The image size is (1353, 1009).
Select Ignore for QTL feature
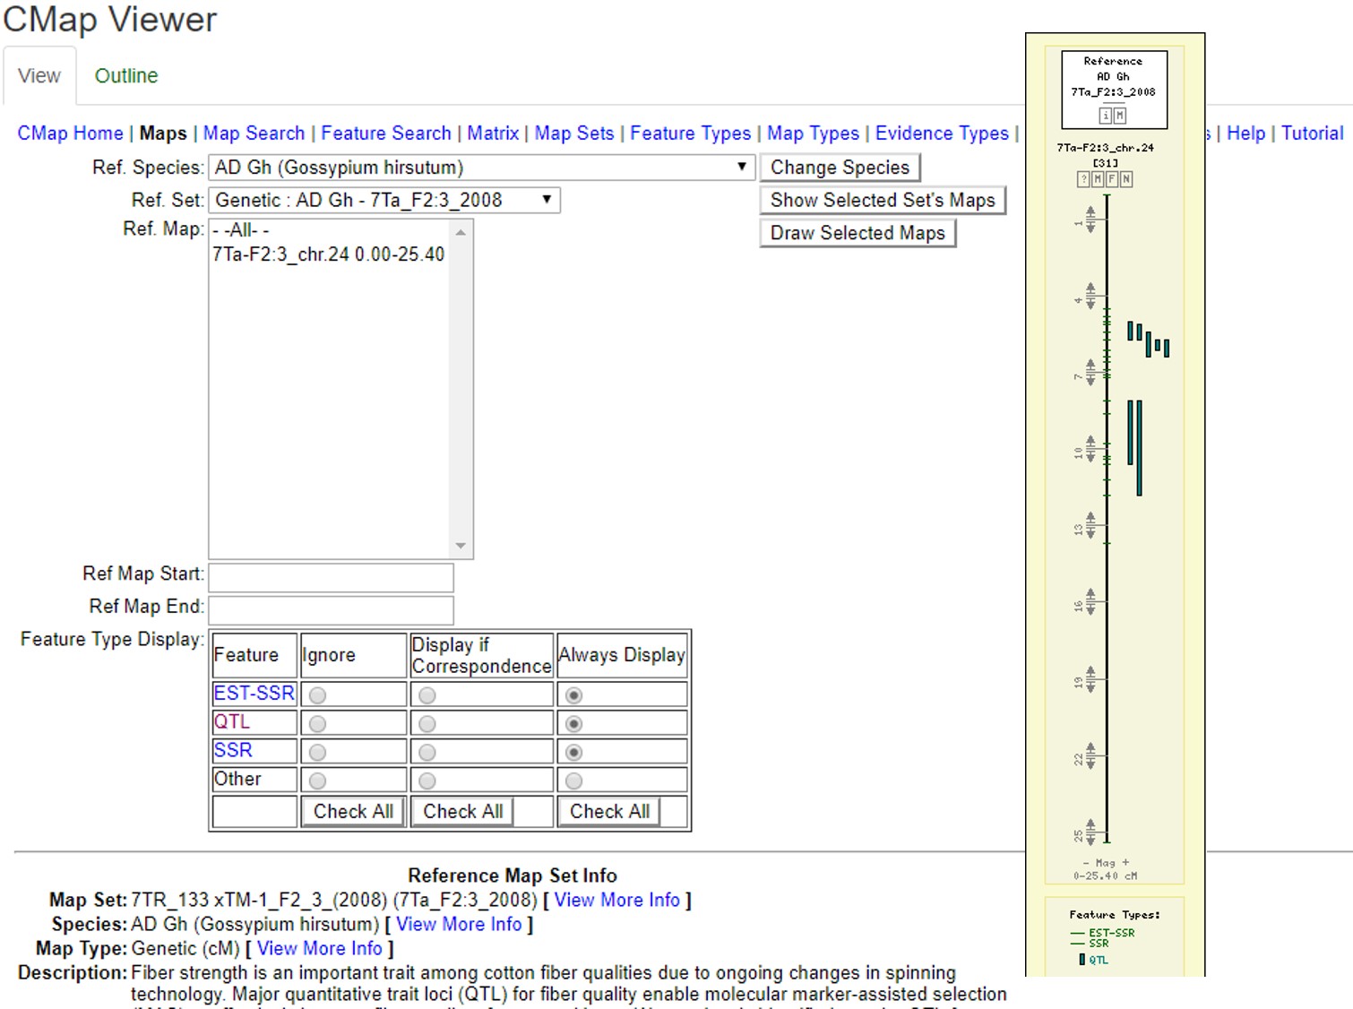point(317,724)
